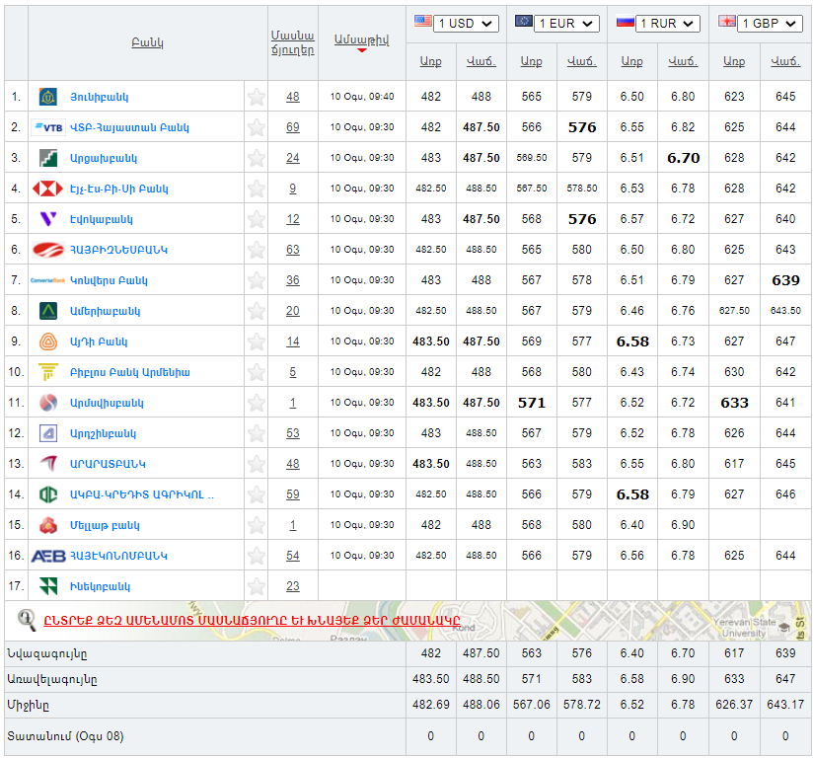
Task: Click the Byblos Bank Armenia logo
Action: click(47, 372)
